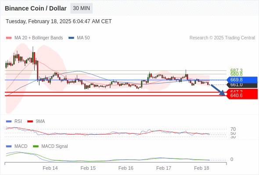
Task: Click the dark 661.0 current price tag
Action: pyautogui.click(x=242, y=85)
